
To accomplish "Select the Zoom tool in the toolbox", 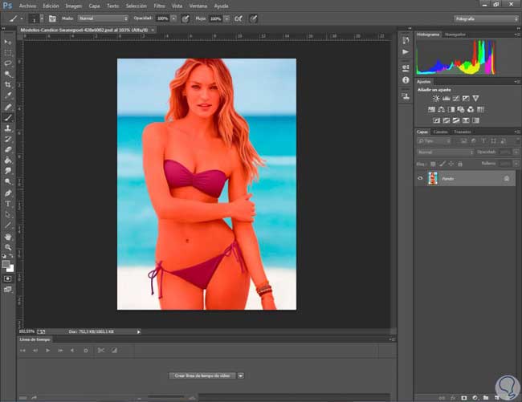I will pyautogui.click(x=8, y=248).
